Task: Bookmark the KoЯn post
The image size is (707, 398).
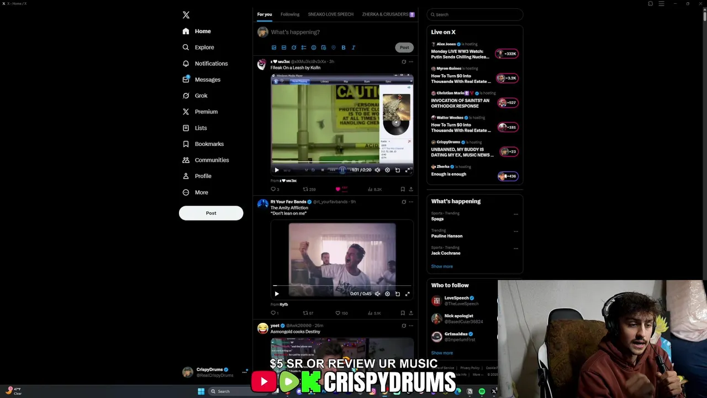Action: [403, 189]
